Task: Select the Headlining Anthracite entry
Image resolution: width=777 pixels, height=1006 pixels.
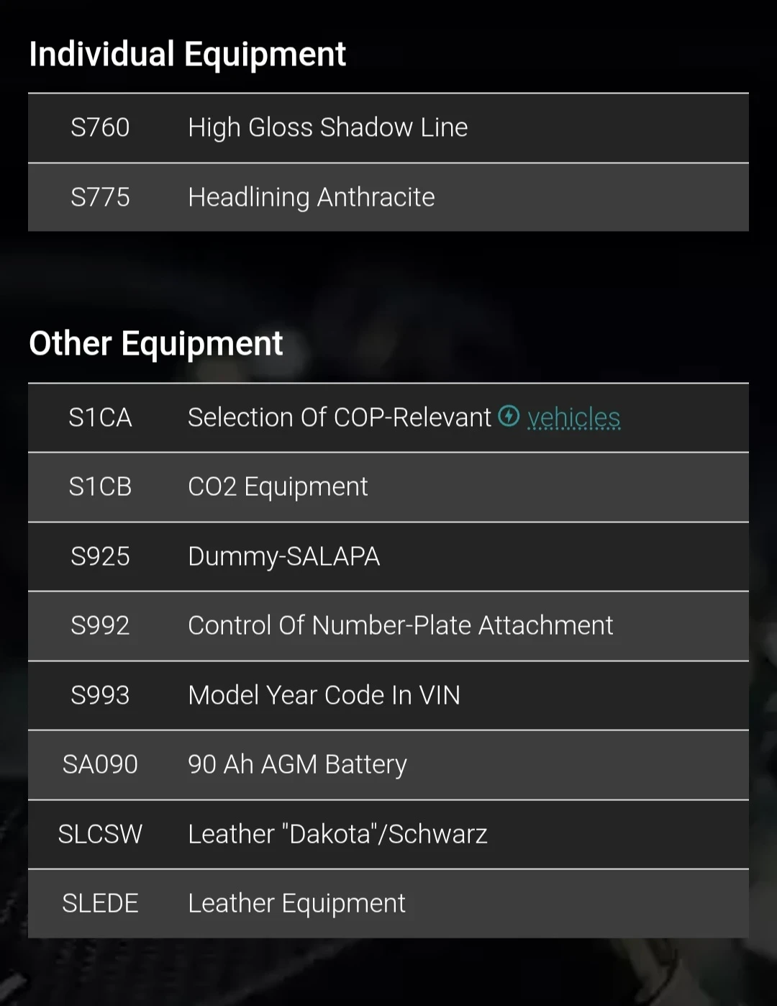Action: [x=311, y=197]
